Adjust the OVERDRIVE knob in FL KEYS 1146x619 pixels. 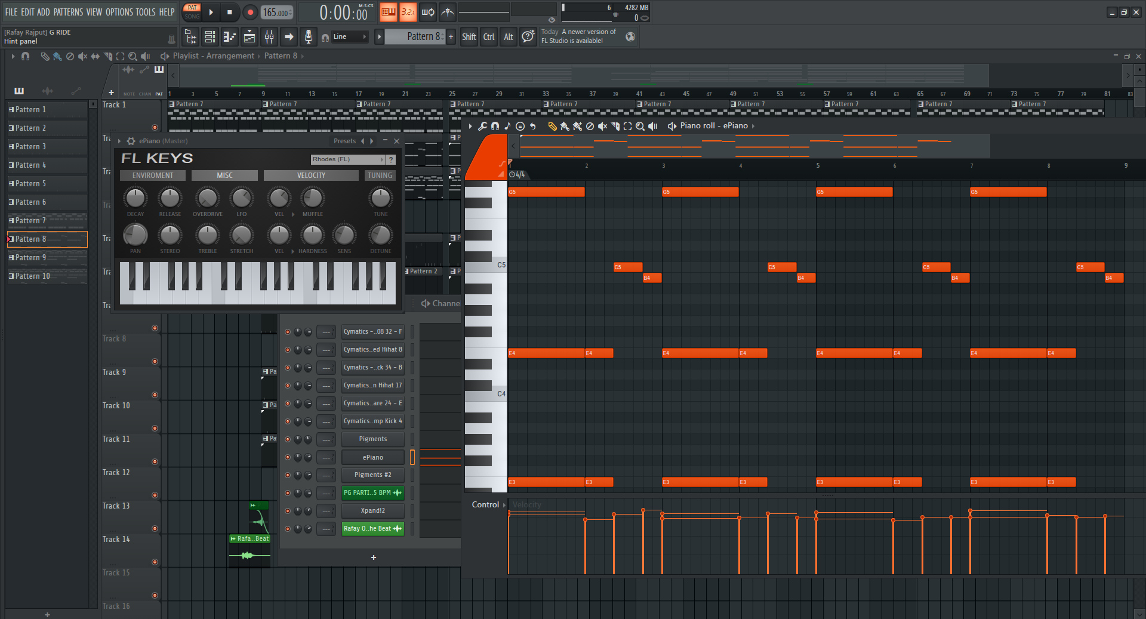click(207, 199)
